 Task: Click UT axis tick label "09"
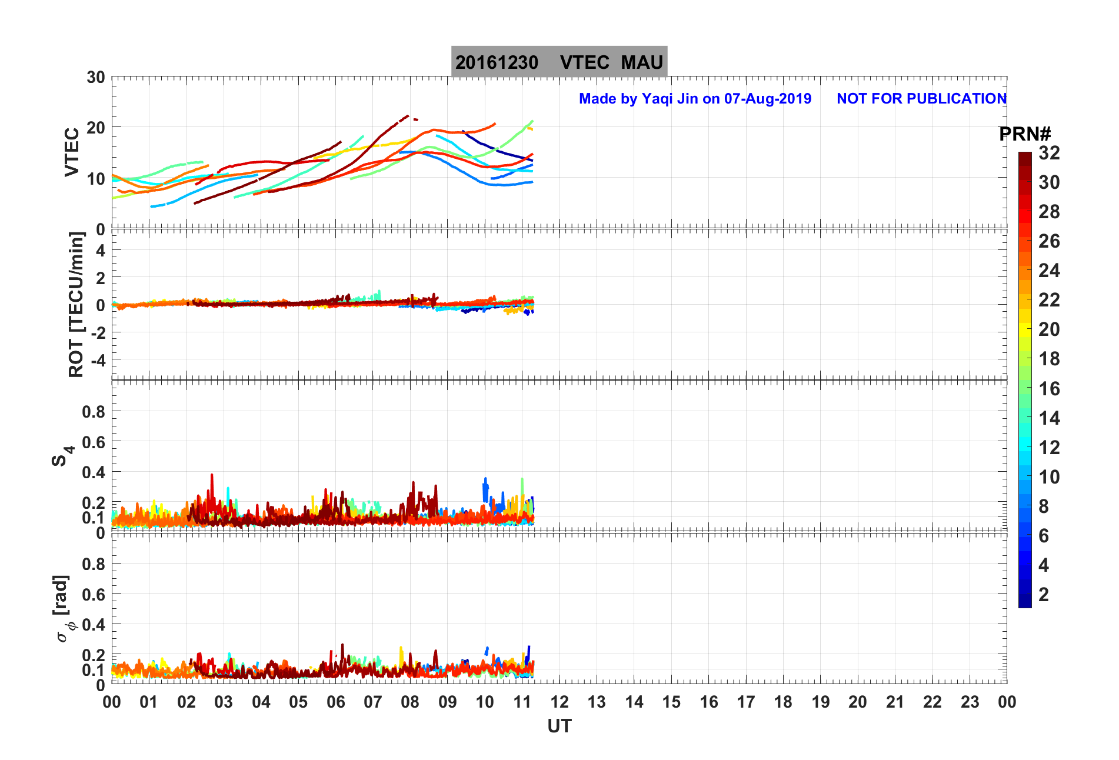click(448, 702)
